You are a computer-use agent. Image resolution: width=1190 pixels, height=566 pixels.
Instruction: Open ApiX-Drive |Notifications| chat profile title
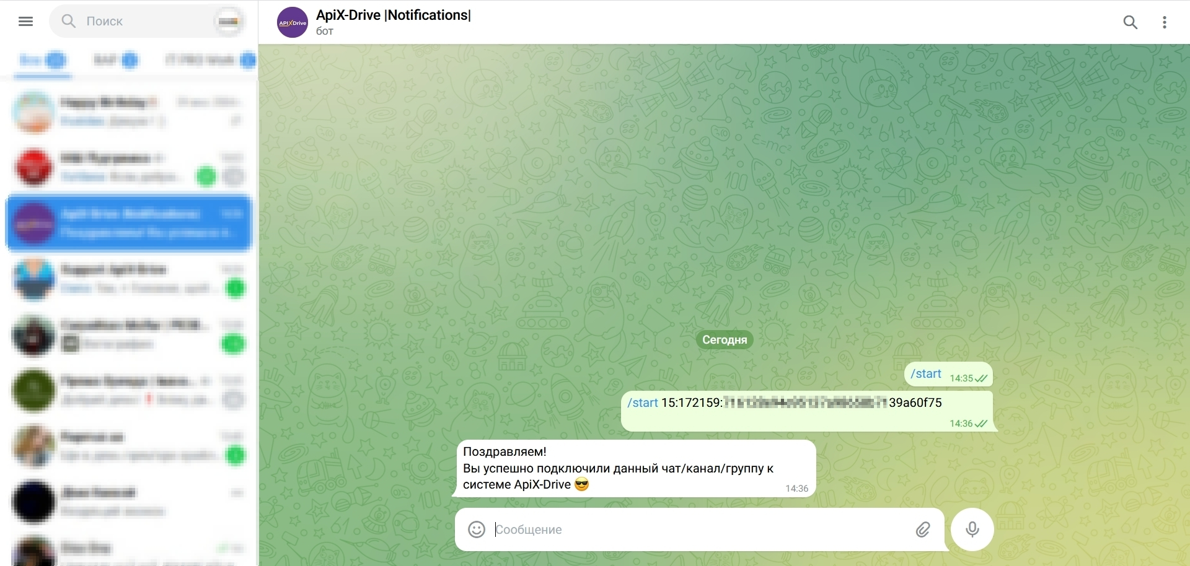tap(394, 15)
